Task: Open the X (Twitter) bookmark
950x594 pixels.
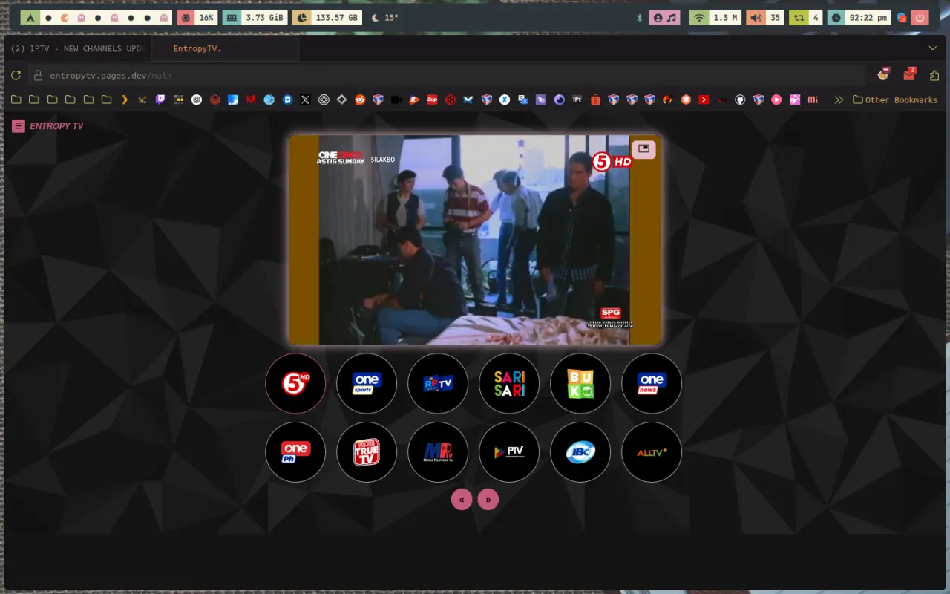Action: coord(305,99)
